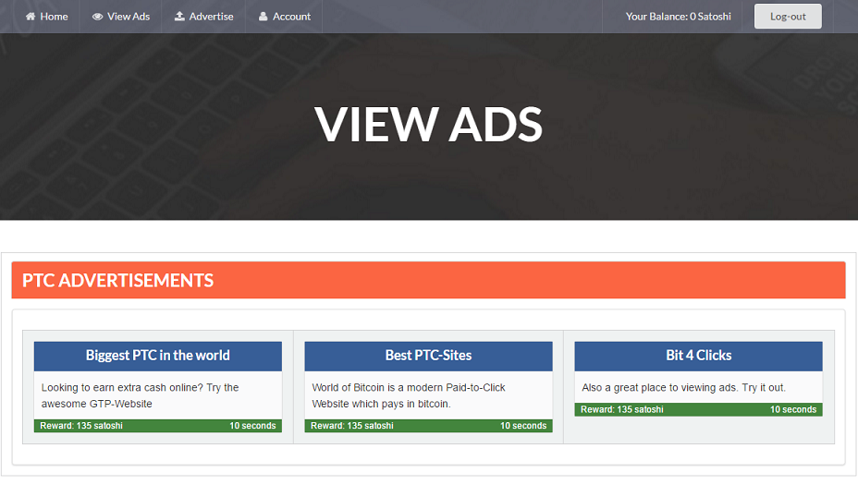
Task: Open the Home menu label
Action: coord(54,17)
